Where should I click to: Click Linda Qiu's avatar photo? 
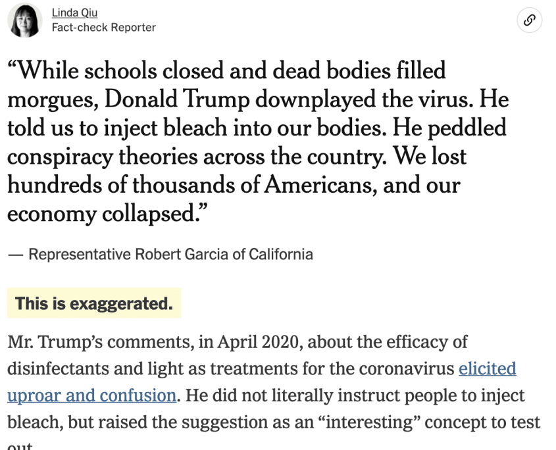click(25, 20)
